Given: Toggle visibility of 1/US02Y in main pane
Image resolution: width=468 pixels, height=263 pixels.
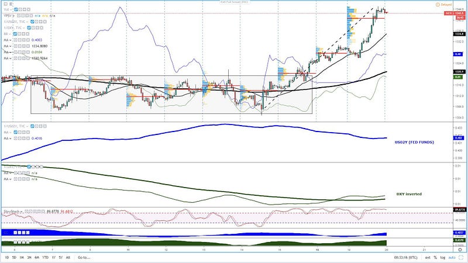Looking at the screenshot, I should pyautogui.click(x=32, y=22).
